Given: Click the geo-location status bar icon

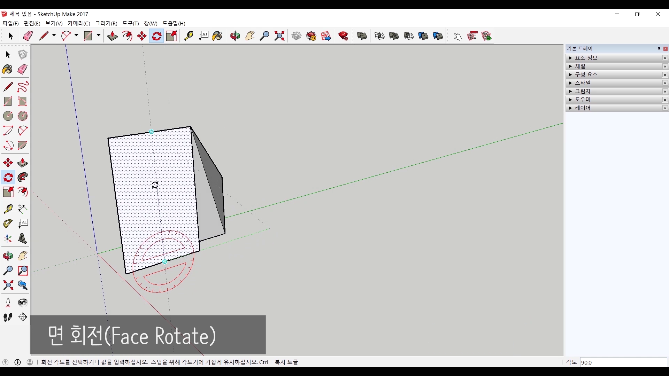Looking at the screenshot, I should tap(5, 362).
